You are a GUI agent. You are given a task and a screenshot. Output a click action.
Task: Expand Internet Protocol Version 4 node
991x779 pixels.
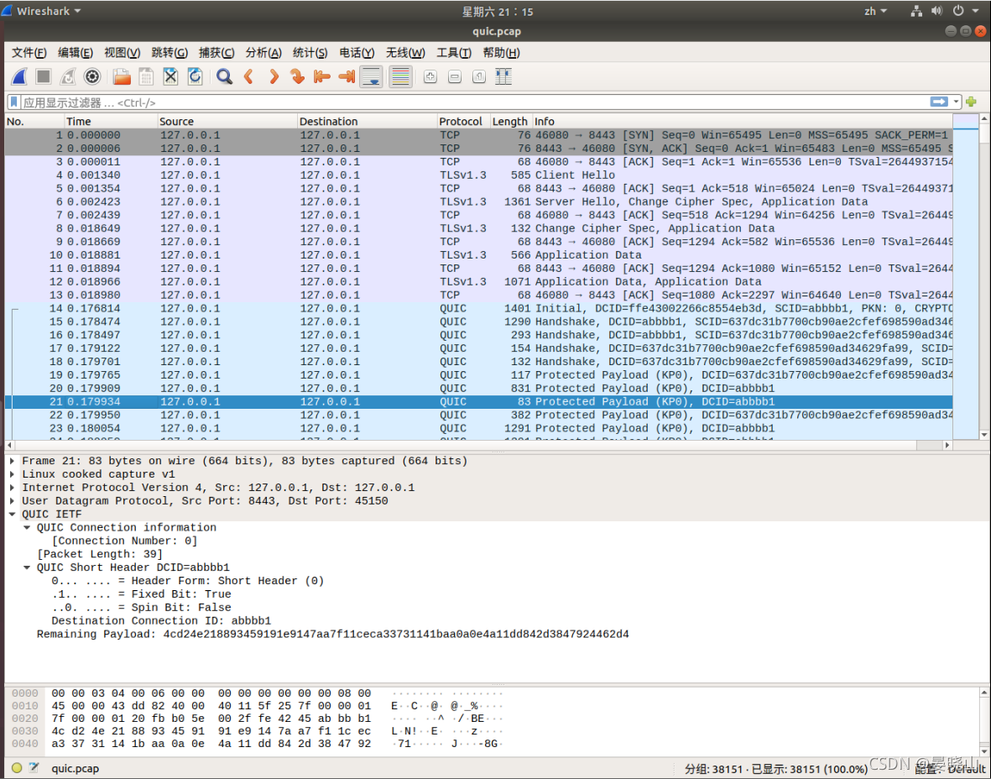[x=12, y=488]
